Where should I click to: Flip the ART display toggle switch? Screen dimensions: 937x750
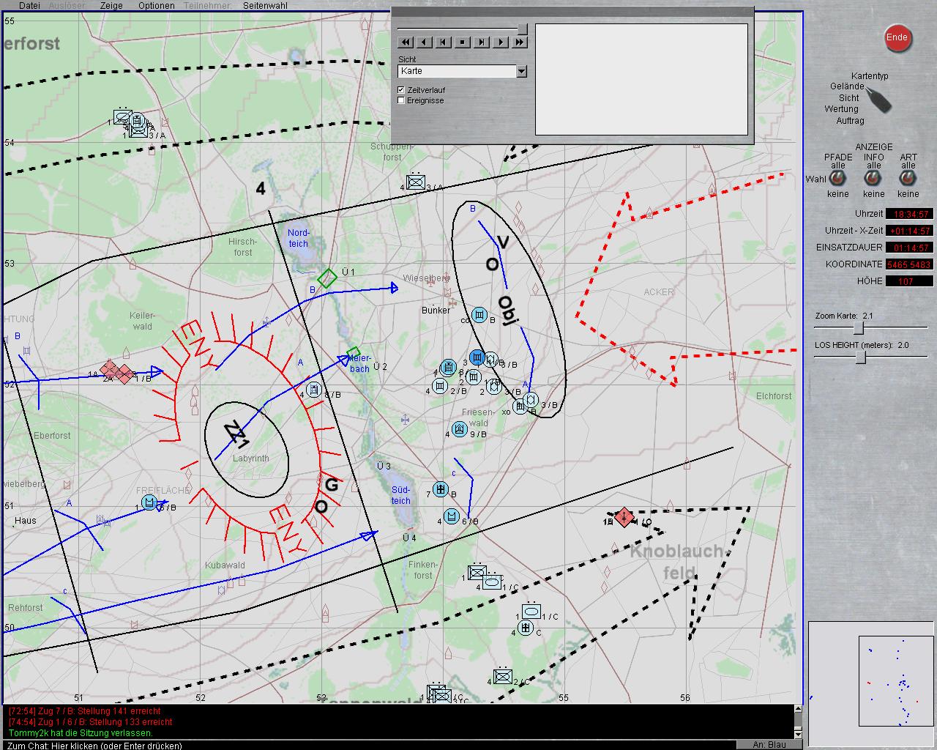point(908,179)
